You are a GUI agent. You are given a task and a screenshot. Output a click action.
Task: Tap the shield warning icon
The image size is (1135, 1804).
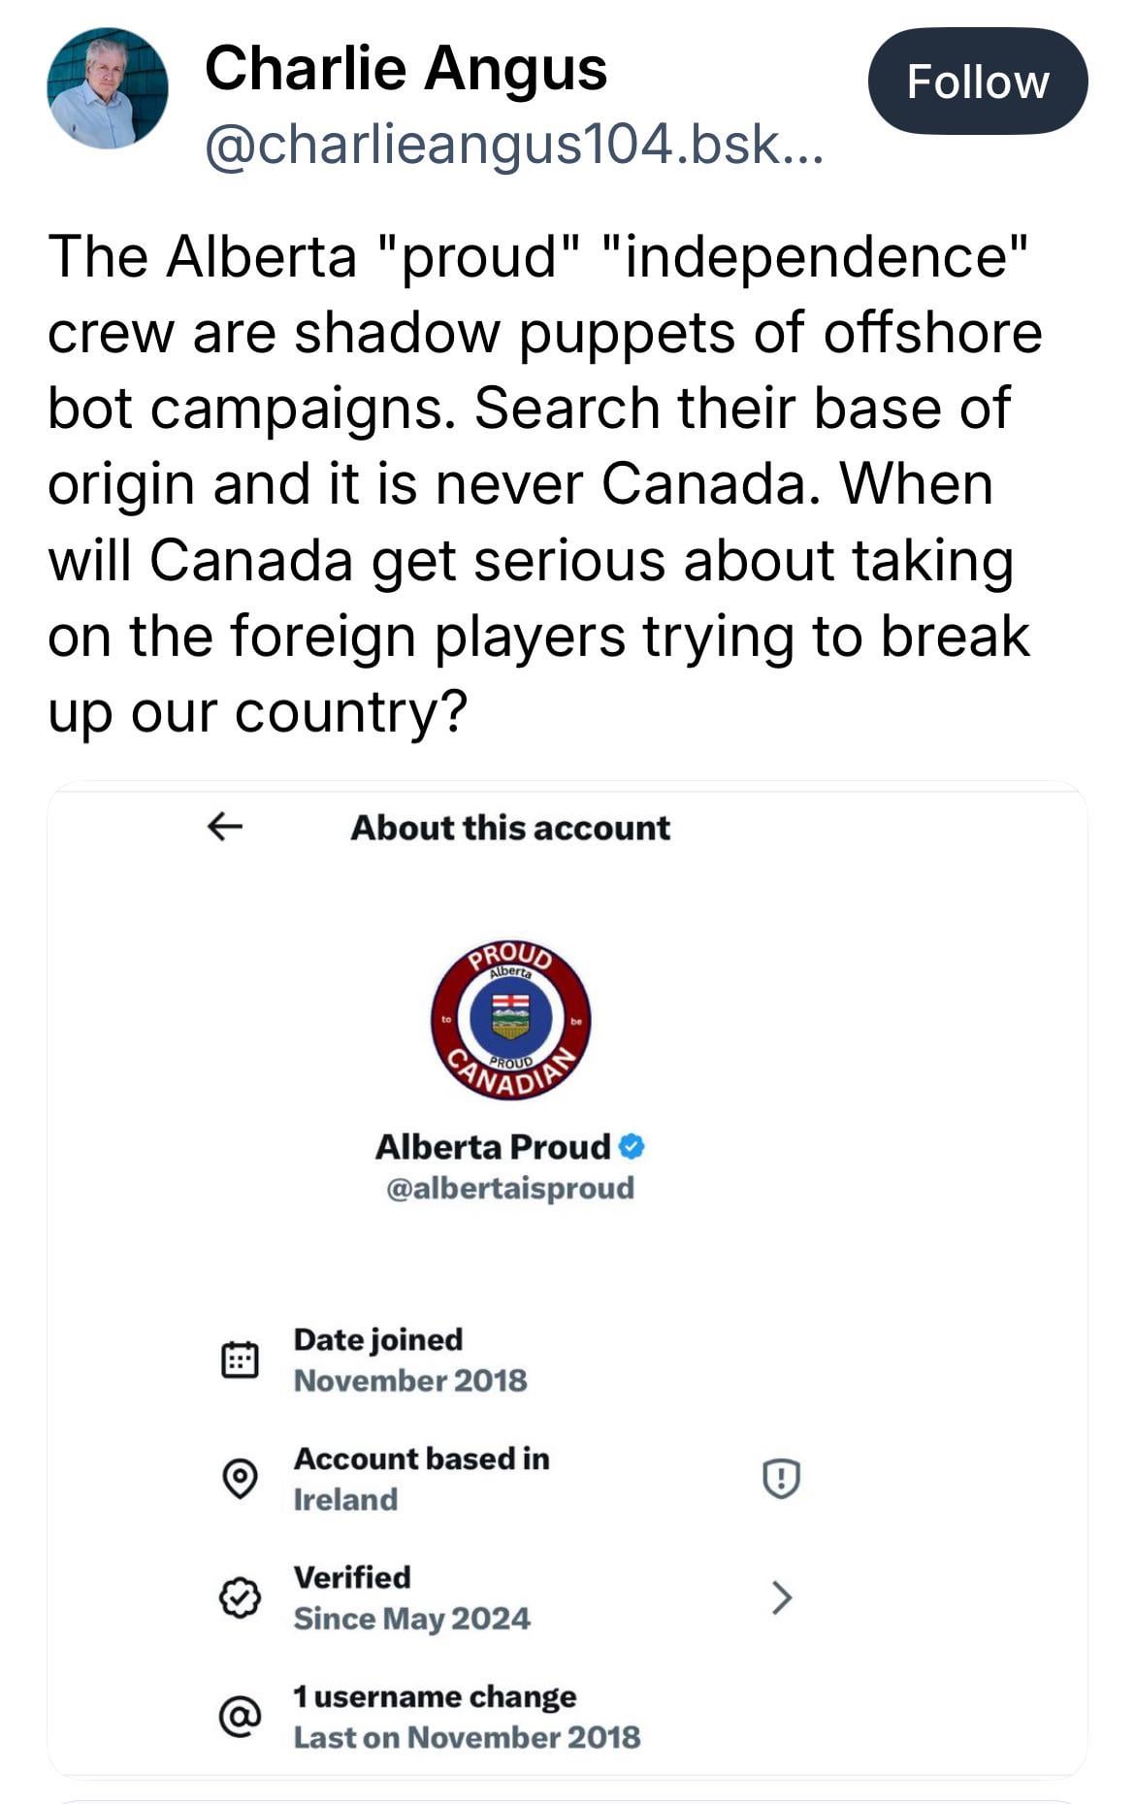click(x=781, y=1479)
